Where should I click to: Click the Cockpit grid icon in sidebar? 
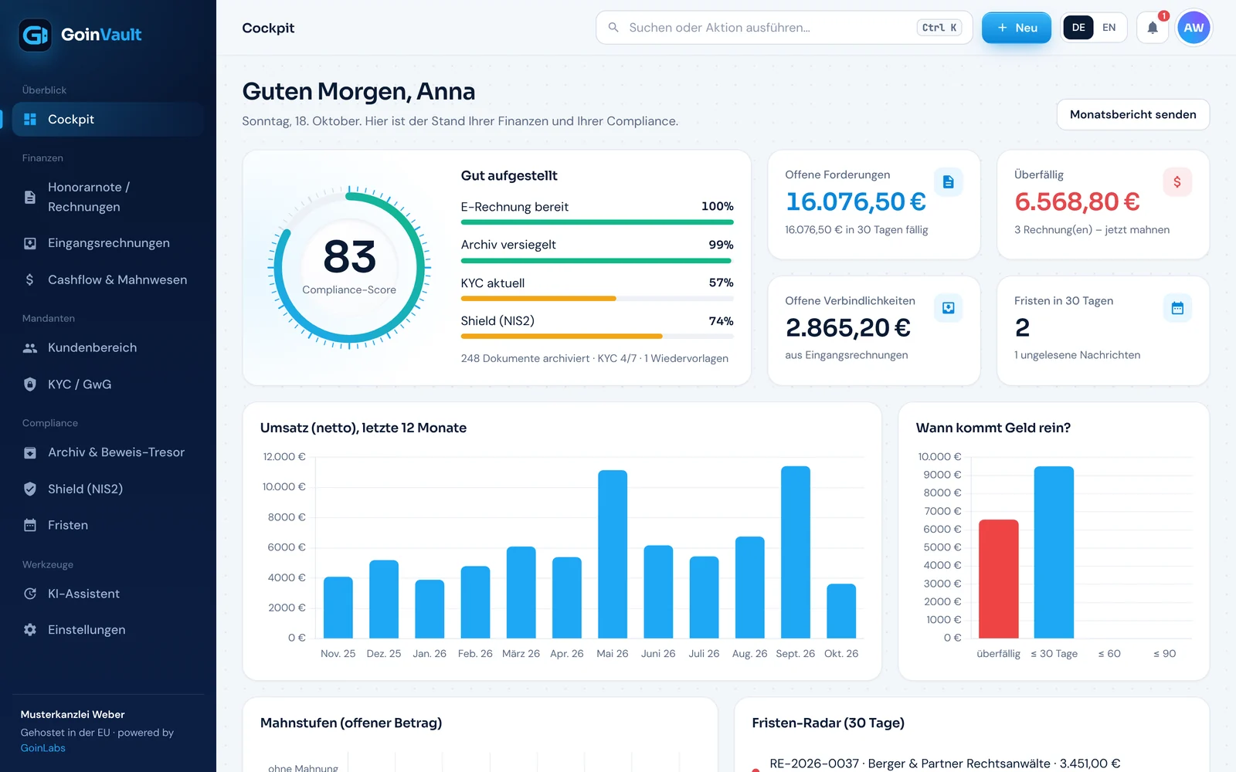pyautogui.click(x=30, y=119)
